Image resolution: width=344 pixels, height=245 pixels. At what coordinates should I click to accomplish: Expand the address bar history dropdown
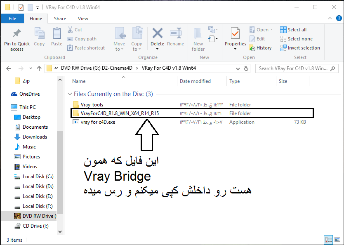click(238, 68)
